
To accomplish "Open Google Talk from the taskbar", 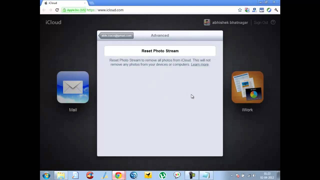I will click(x=177, y=175).
